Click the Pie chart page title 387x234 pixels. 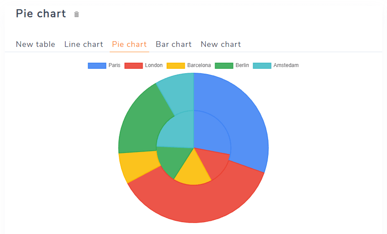pyautogui.click(x=41, y=14)
